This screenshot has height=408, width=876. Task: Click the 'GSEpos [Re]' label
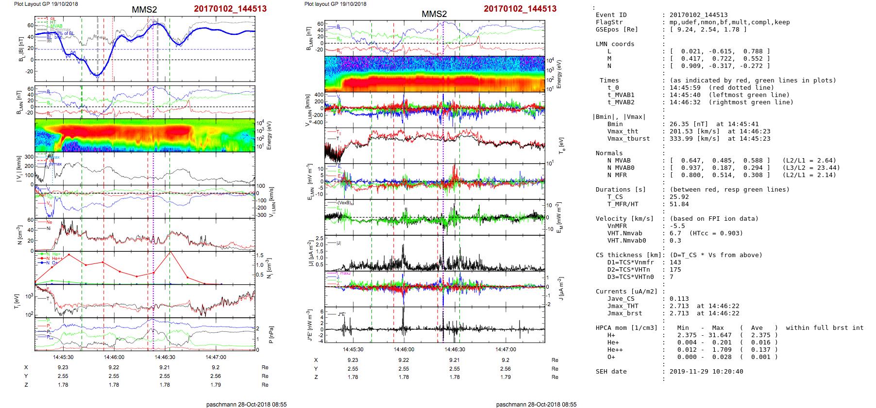point(617,30)
